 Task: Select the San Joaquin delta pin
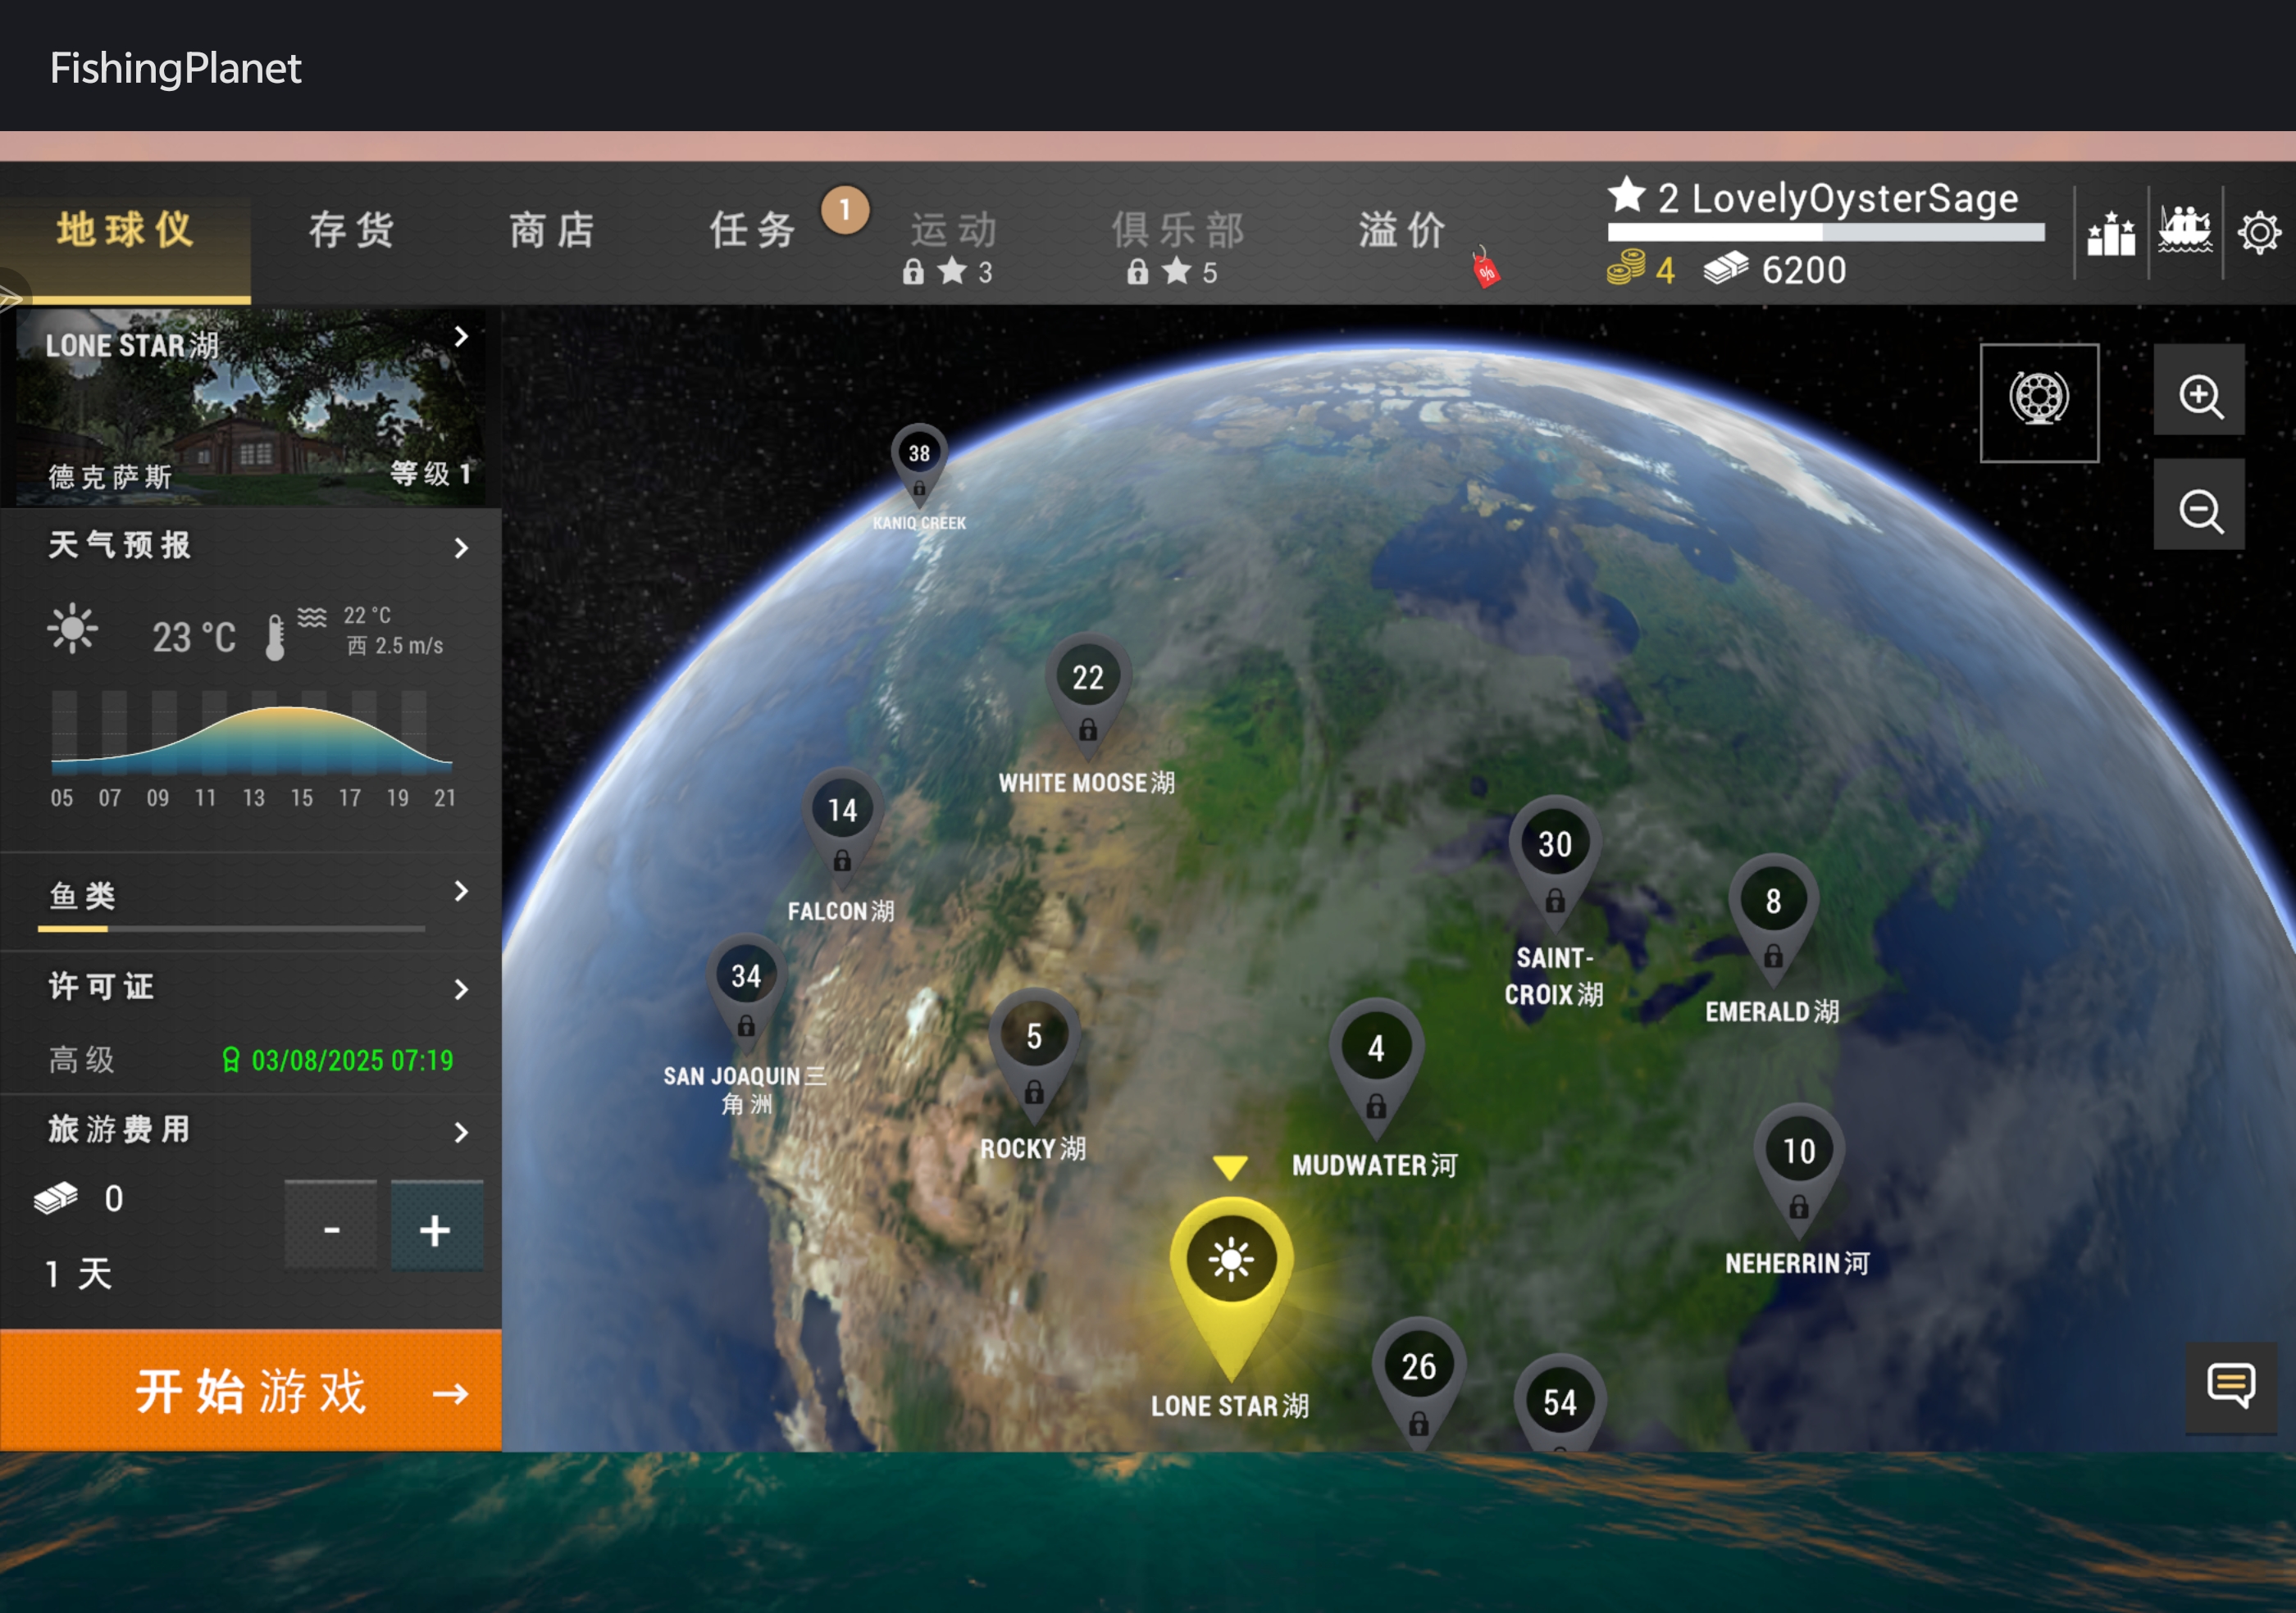coord(746,994)
